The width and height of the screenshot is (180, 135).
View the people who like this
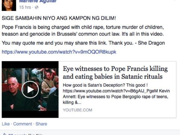(x=25, y=134)
